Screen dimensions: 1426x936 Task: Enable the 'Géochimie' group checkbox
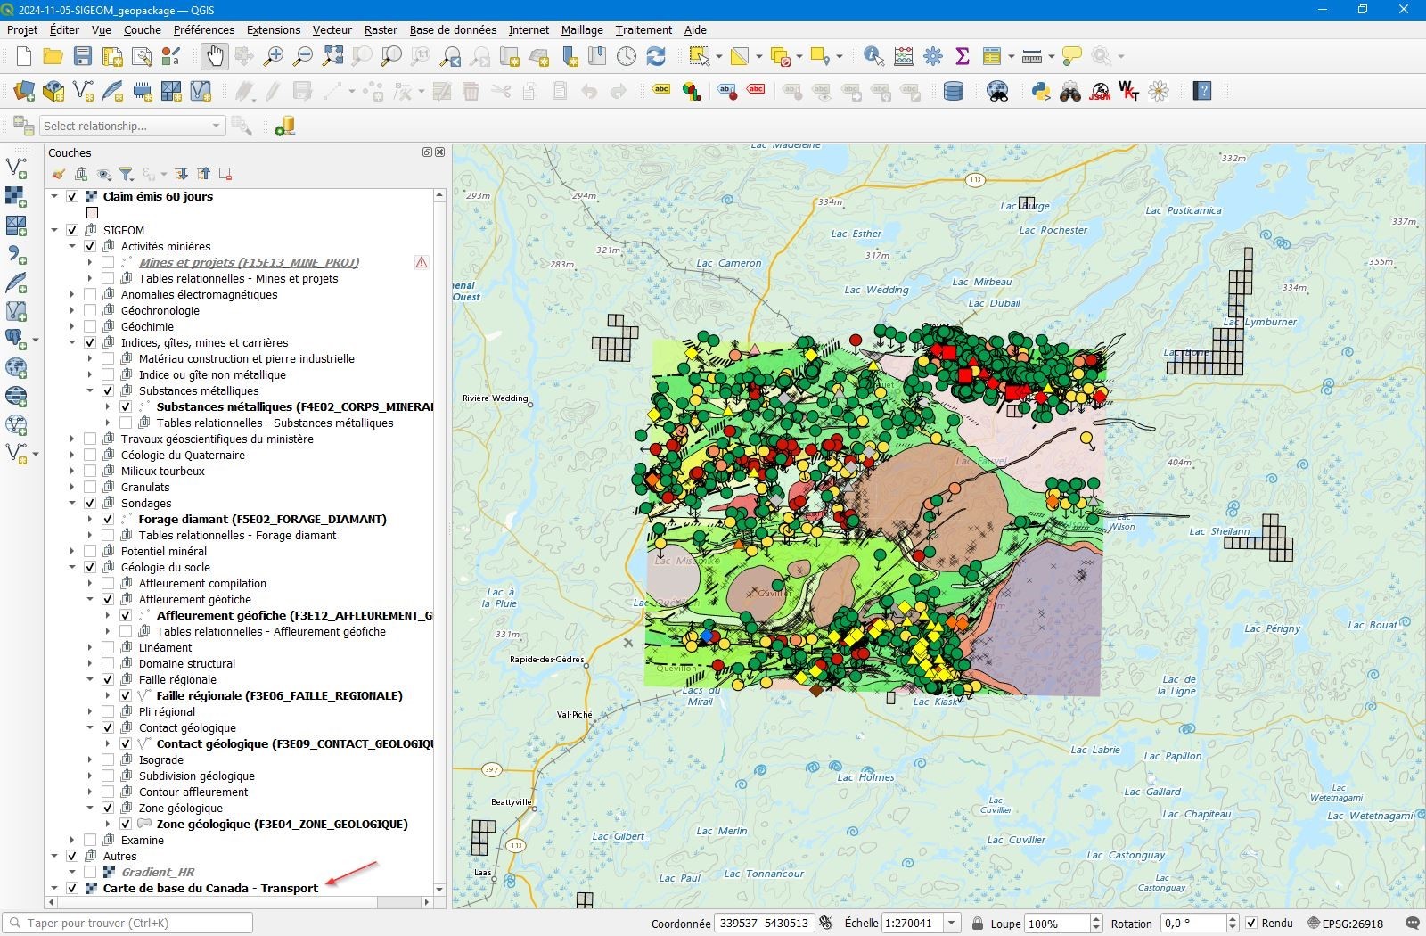[90, 326]
